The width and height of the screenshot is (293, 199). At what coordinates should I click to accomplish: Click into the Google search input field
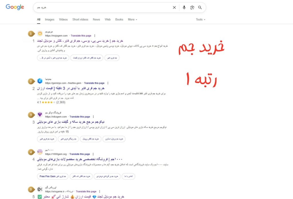(x=103, y=7)
